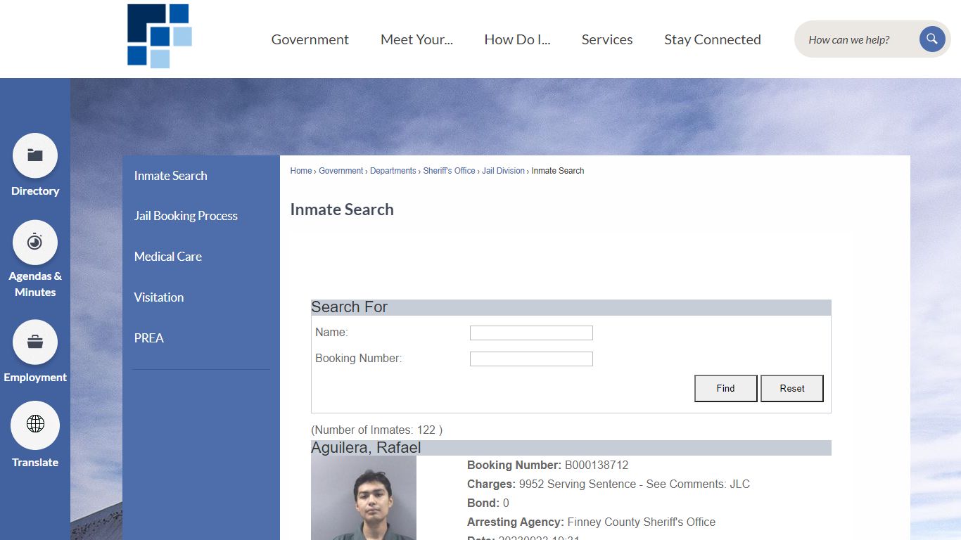This screenshot has width=961, height=540.
Task: Open Jail Booking Process page
Action: pos(186,216)
